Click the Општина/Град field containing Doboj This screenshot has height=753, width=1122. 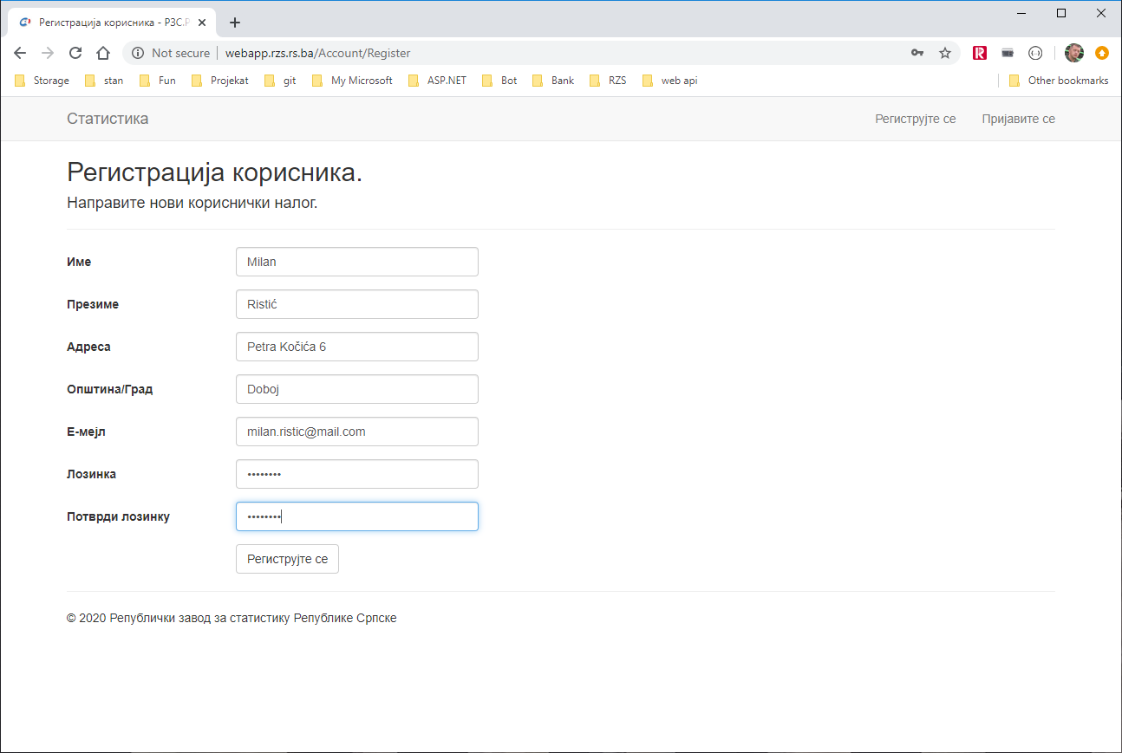click(356, 389)
